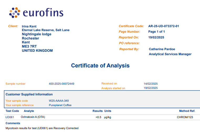This screenshot has width=200, height=138.
Task: Select sample number 400-2025-00072449
Action: point(61,84)
